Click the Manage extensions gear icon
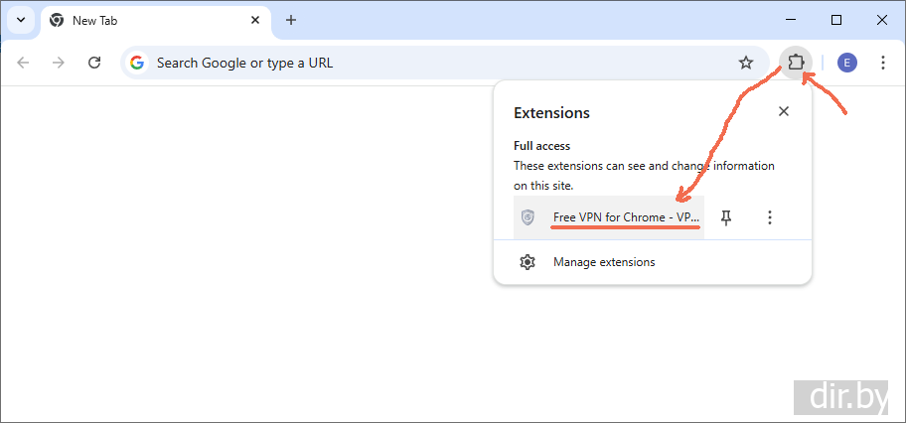Viewport: 906px width, 423px height. [528, 262]
